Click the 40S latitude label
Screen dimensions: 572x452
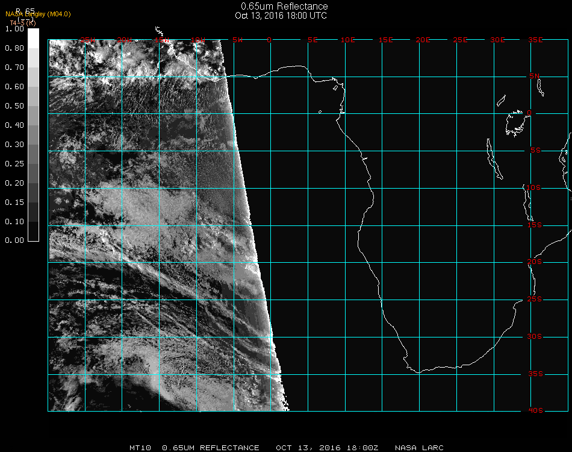(x=535, y=410)
